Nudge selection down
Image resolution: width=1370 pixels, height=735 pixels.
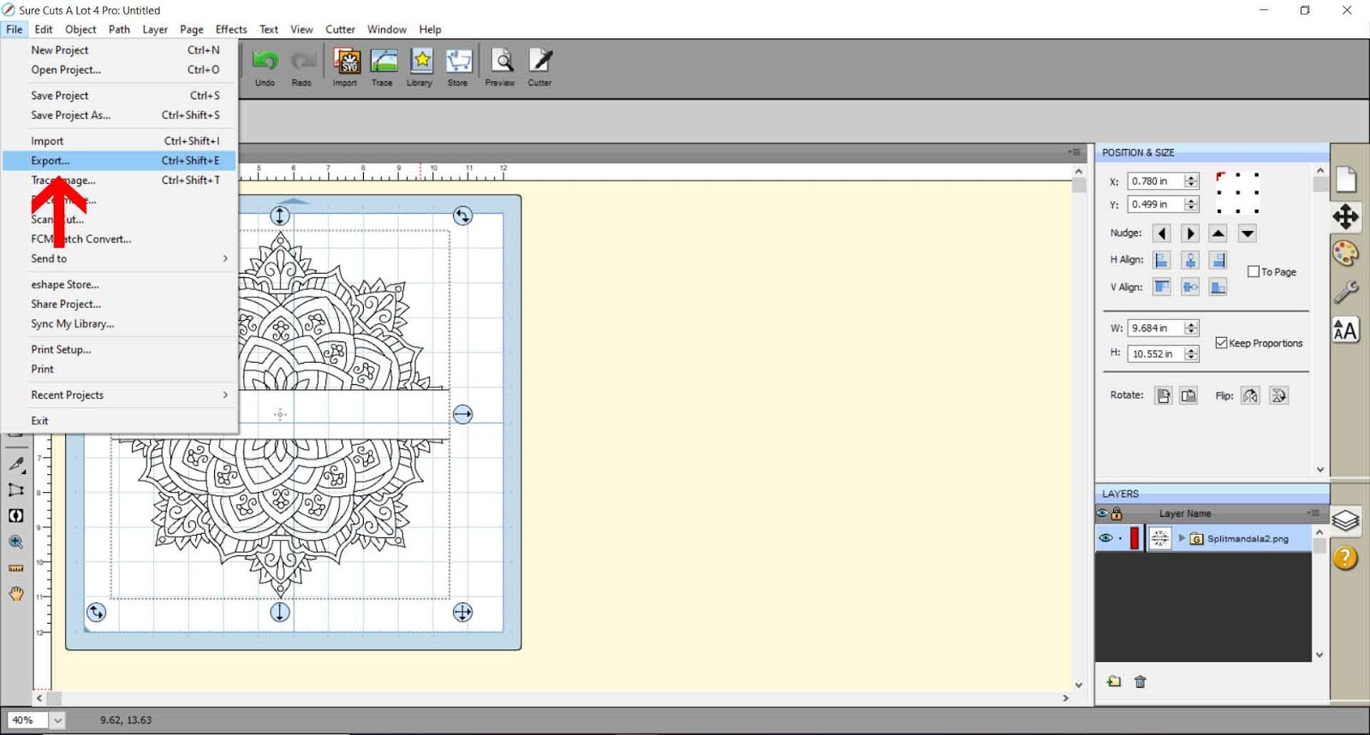tap(1248, 234)
